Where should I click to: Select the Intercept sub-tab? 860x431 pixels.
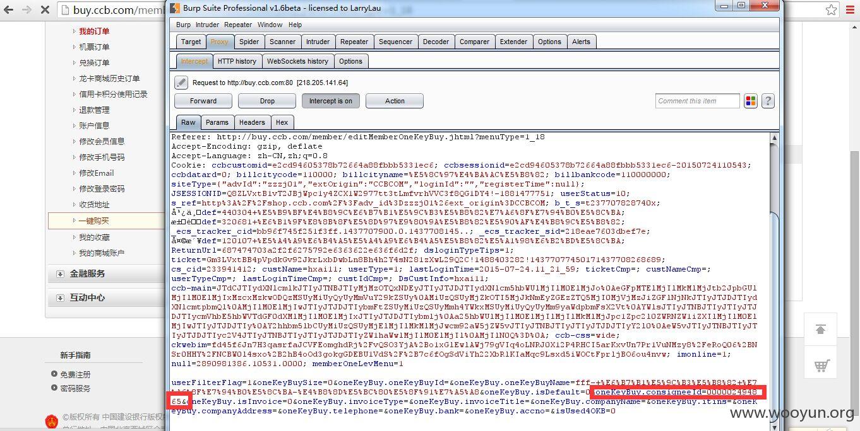coord(194,61)
